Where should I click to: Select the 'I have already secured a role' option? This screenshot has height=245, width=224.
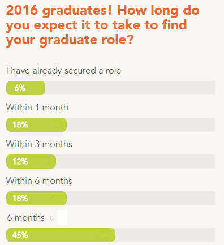tap(63, 71)
